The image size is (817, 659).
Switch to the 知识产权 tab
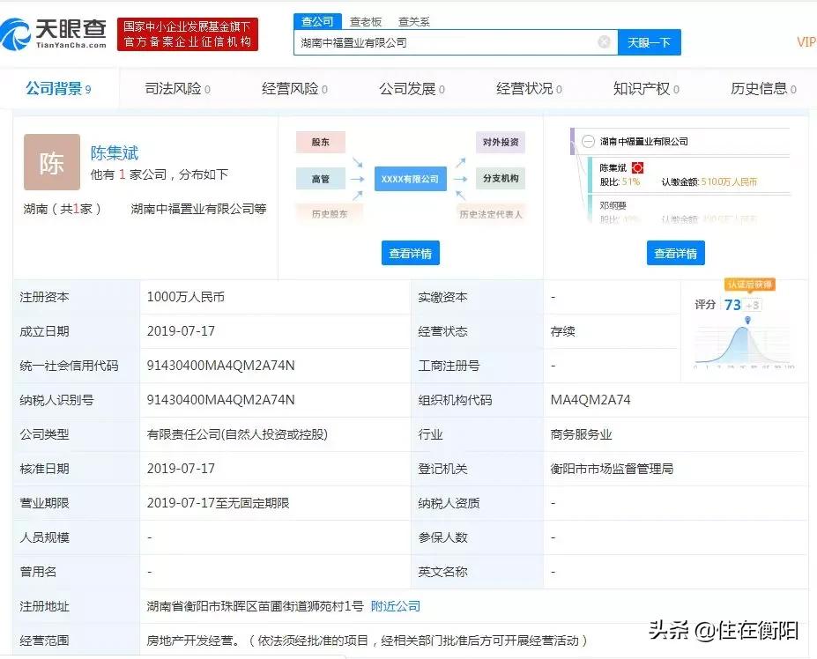pyautogui.click(x=640, y=88)
